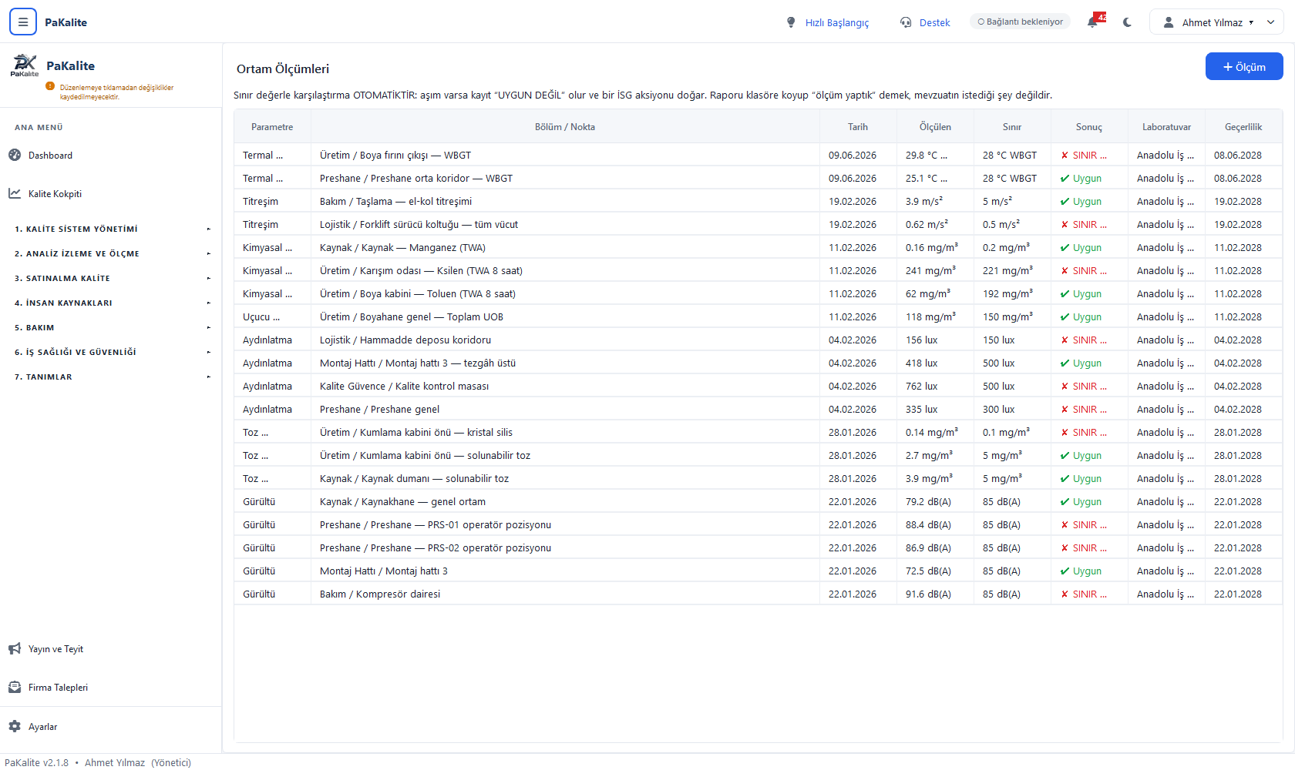The image size is (1295, 770).
Task: Select the Bakım / Kompresör dairesi row
Action: tap(758, 594)
